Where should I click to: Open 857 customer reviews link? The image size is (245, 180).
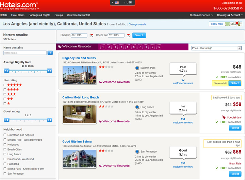coord(183,165)
